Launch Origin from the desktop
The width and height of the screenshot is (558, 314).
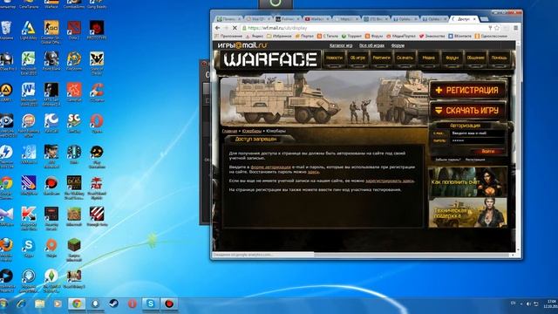tap(51, 248)
